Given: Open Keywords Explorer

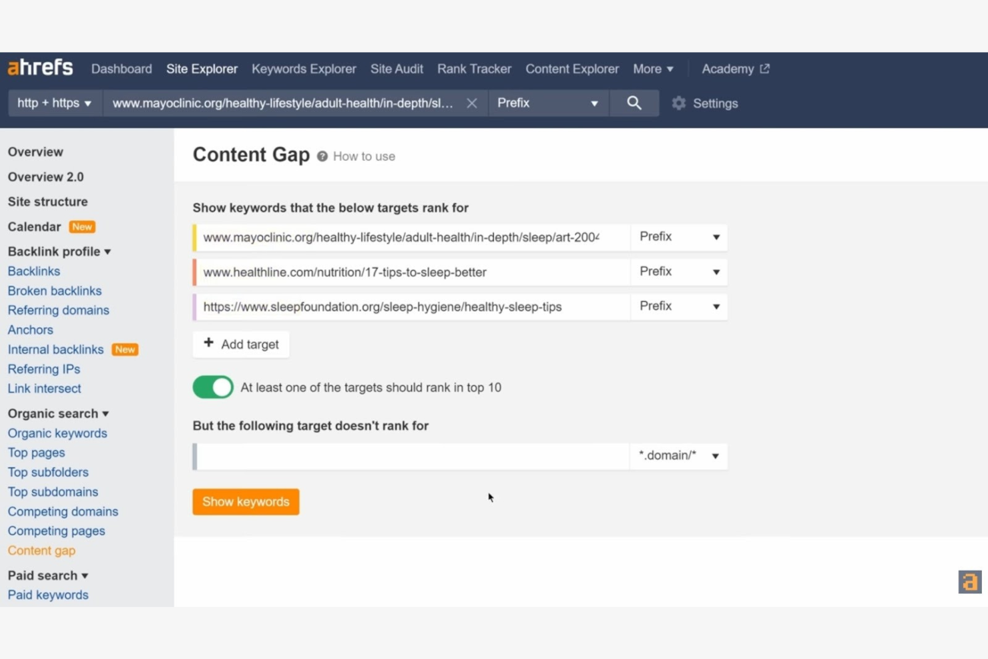Looking at the screenshot, I should [x=304, y=69].
